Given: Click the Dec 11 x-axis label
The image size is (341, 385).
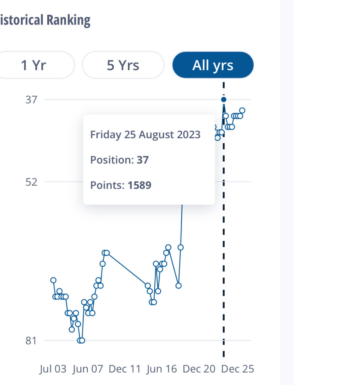Looking at the screenshot, I should coord(125,369).
